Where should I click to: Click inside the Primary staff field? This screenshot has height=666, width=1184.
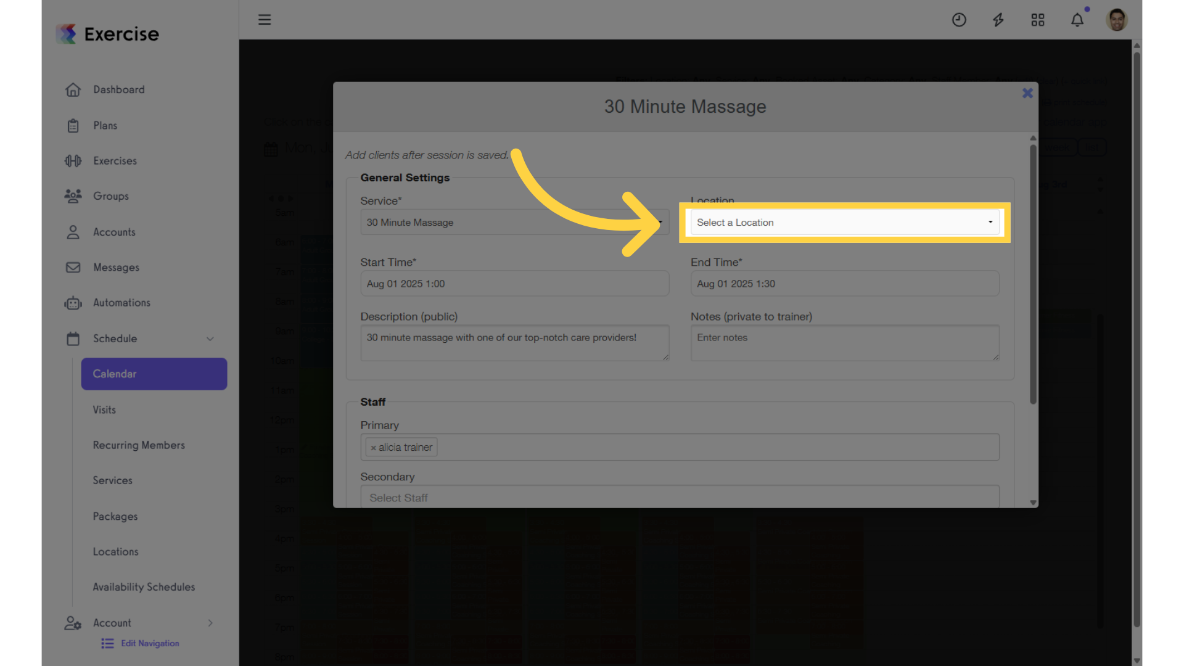point(680,447)
